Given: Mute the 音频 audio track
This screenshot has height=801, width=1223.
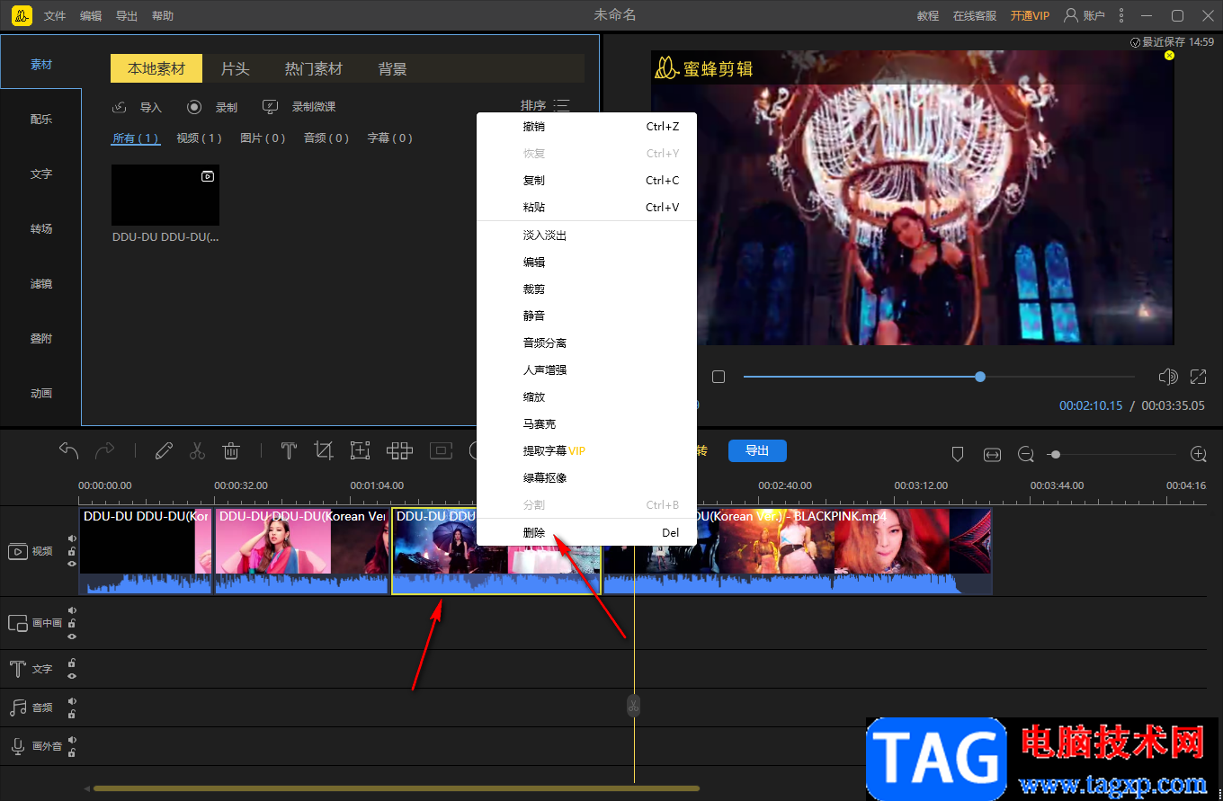Looking at the screenshot, I should [x=72, y=701].
